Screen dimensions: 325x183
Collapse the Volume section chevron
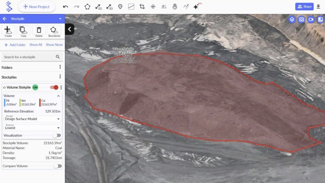click(x=58, y=96)
